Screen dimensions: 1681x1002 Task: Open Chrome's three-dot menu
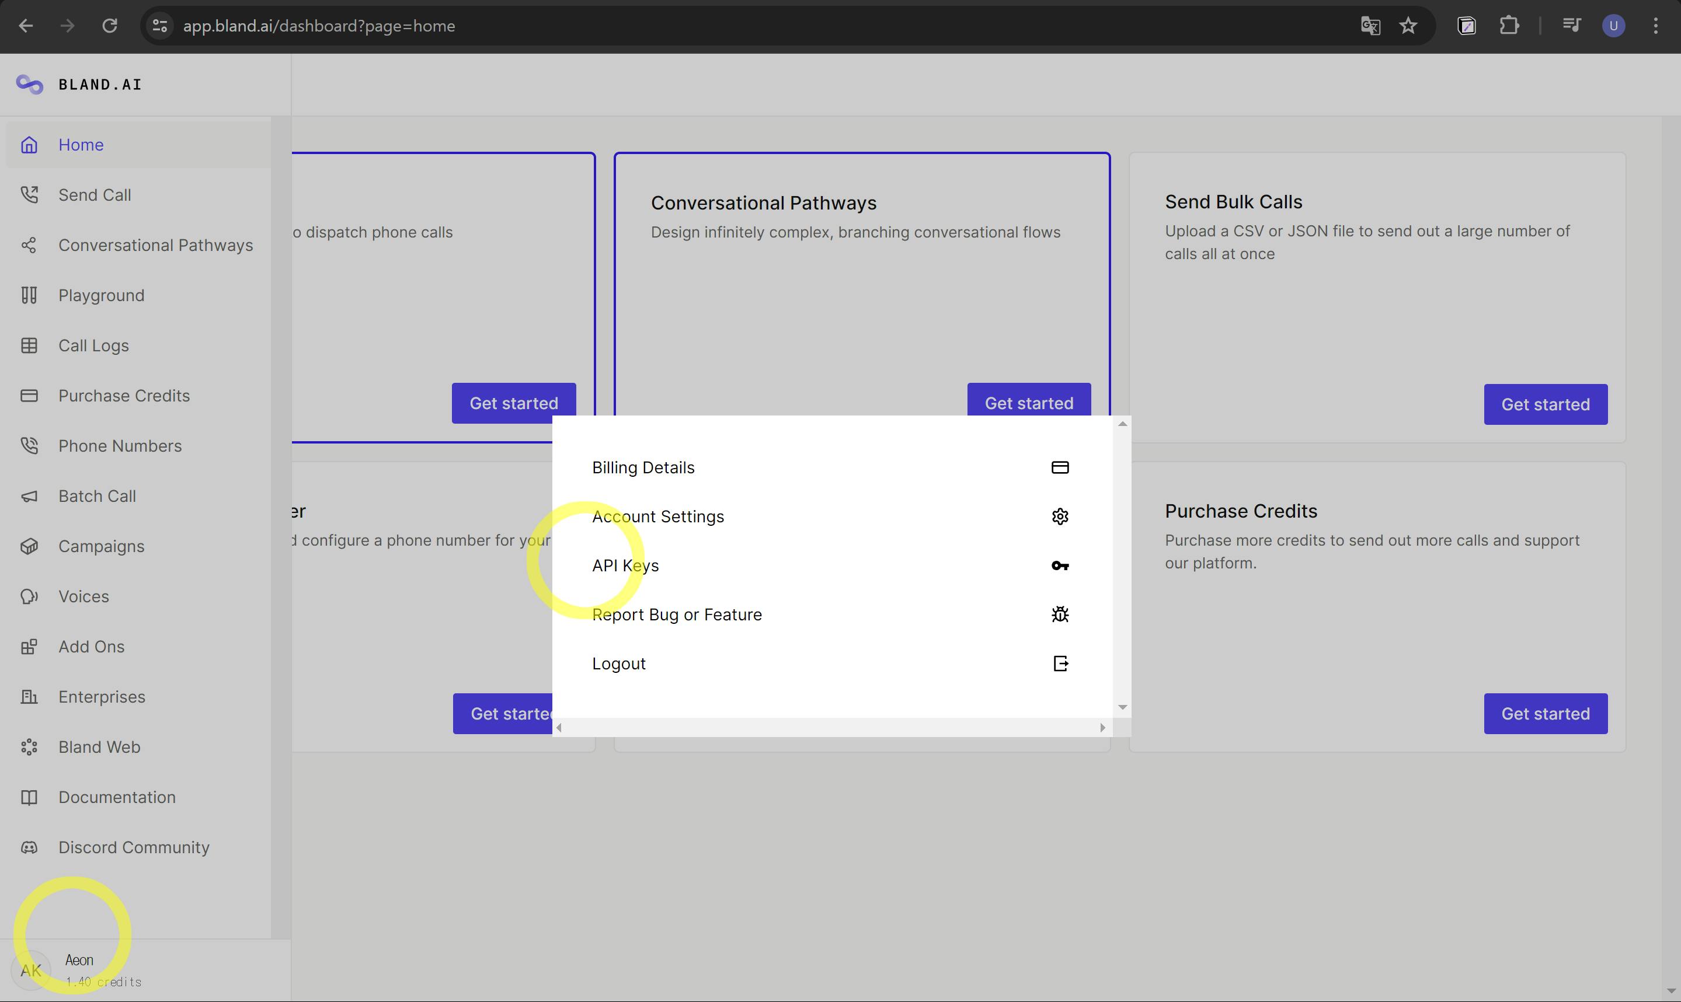point(1655,26)
